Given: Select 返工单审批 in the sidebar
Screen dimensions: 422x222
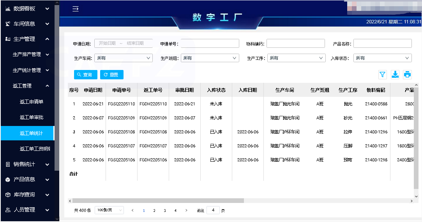Looking at the screenshot, I should coord(31,117).
